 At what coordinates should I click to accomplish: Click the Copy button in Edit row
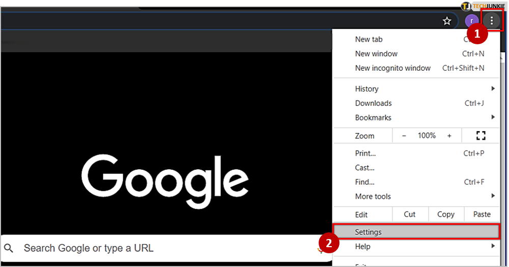pos(446,214)
